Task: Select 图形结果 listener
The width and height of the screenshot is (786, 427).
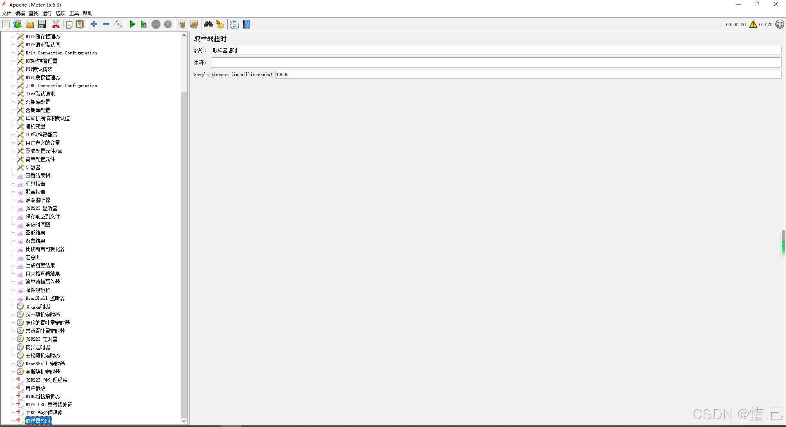Action: tap(35, 233)
